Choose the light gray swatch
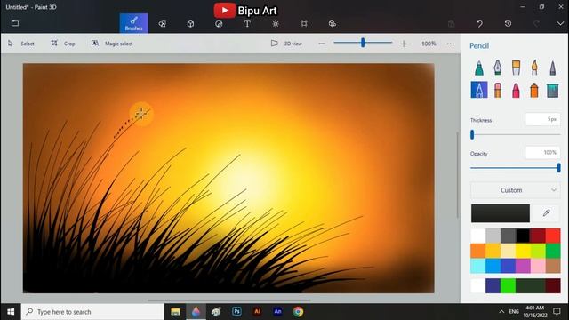This screenshot has width=569, height=320. 493,236
